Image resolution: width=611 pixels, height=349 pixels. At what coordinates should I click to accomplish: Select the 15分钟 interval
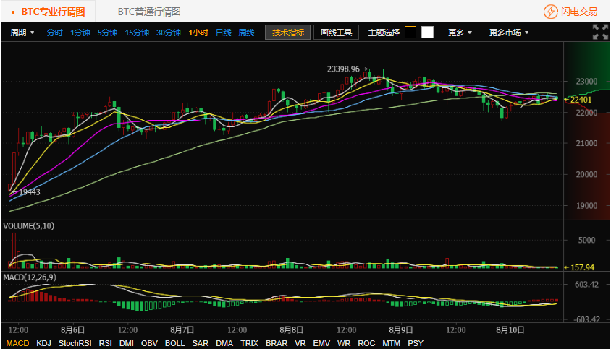137,33
